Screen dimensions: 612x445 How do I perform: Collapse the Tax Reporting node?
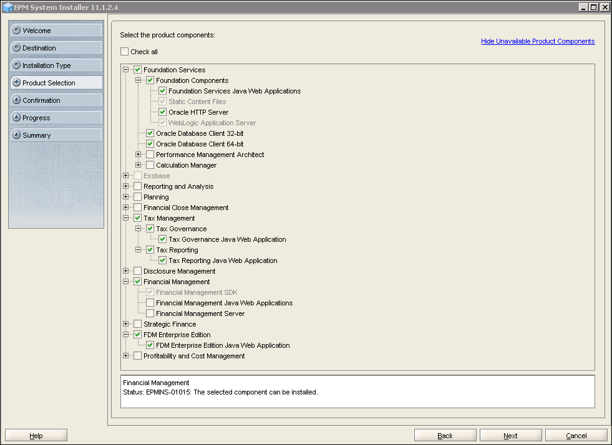(138, 249)
